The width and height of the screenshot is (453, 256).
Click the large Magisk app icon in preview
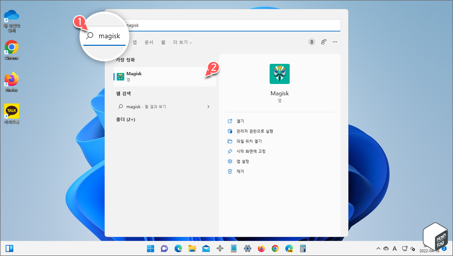(x=279, y=74)
